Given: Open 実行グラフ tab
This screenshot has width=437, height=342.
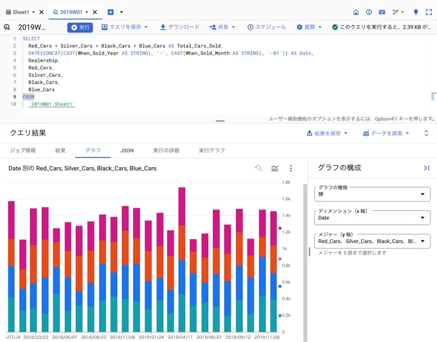Looking at the screenshot, I should point(212,150).
